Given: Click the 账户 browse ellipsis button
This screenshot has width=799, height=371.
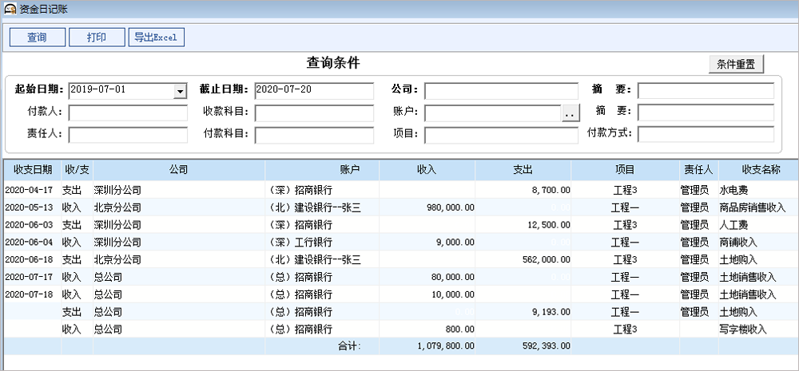Looking at the screenshot, I should [x=569, y=113].
